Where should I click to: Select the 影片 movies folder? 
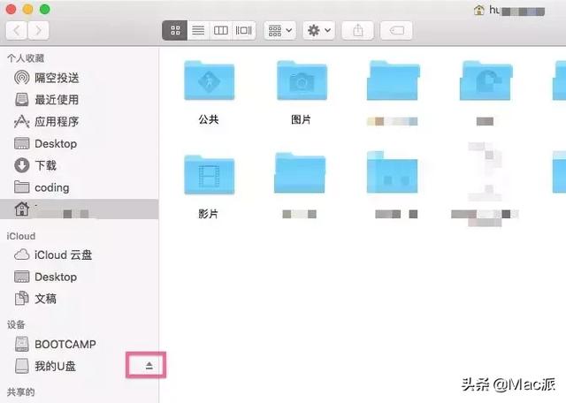pos(209,186)
